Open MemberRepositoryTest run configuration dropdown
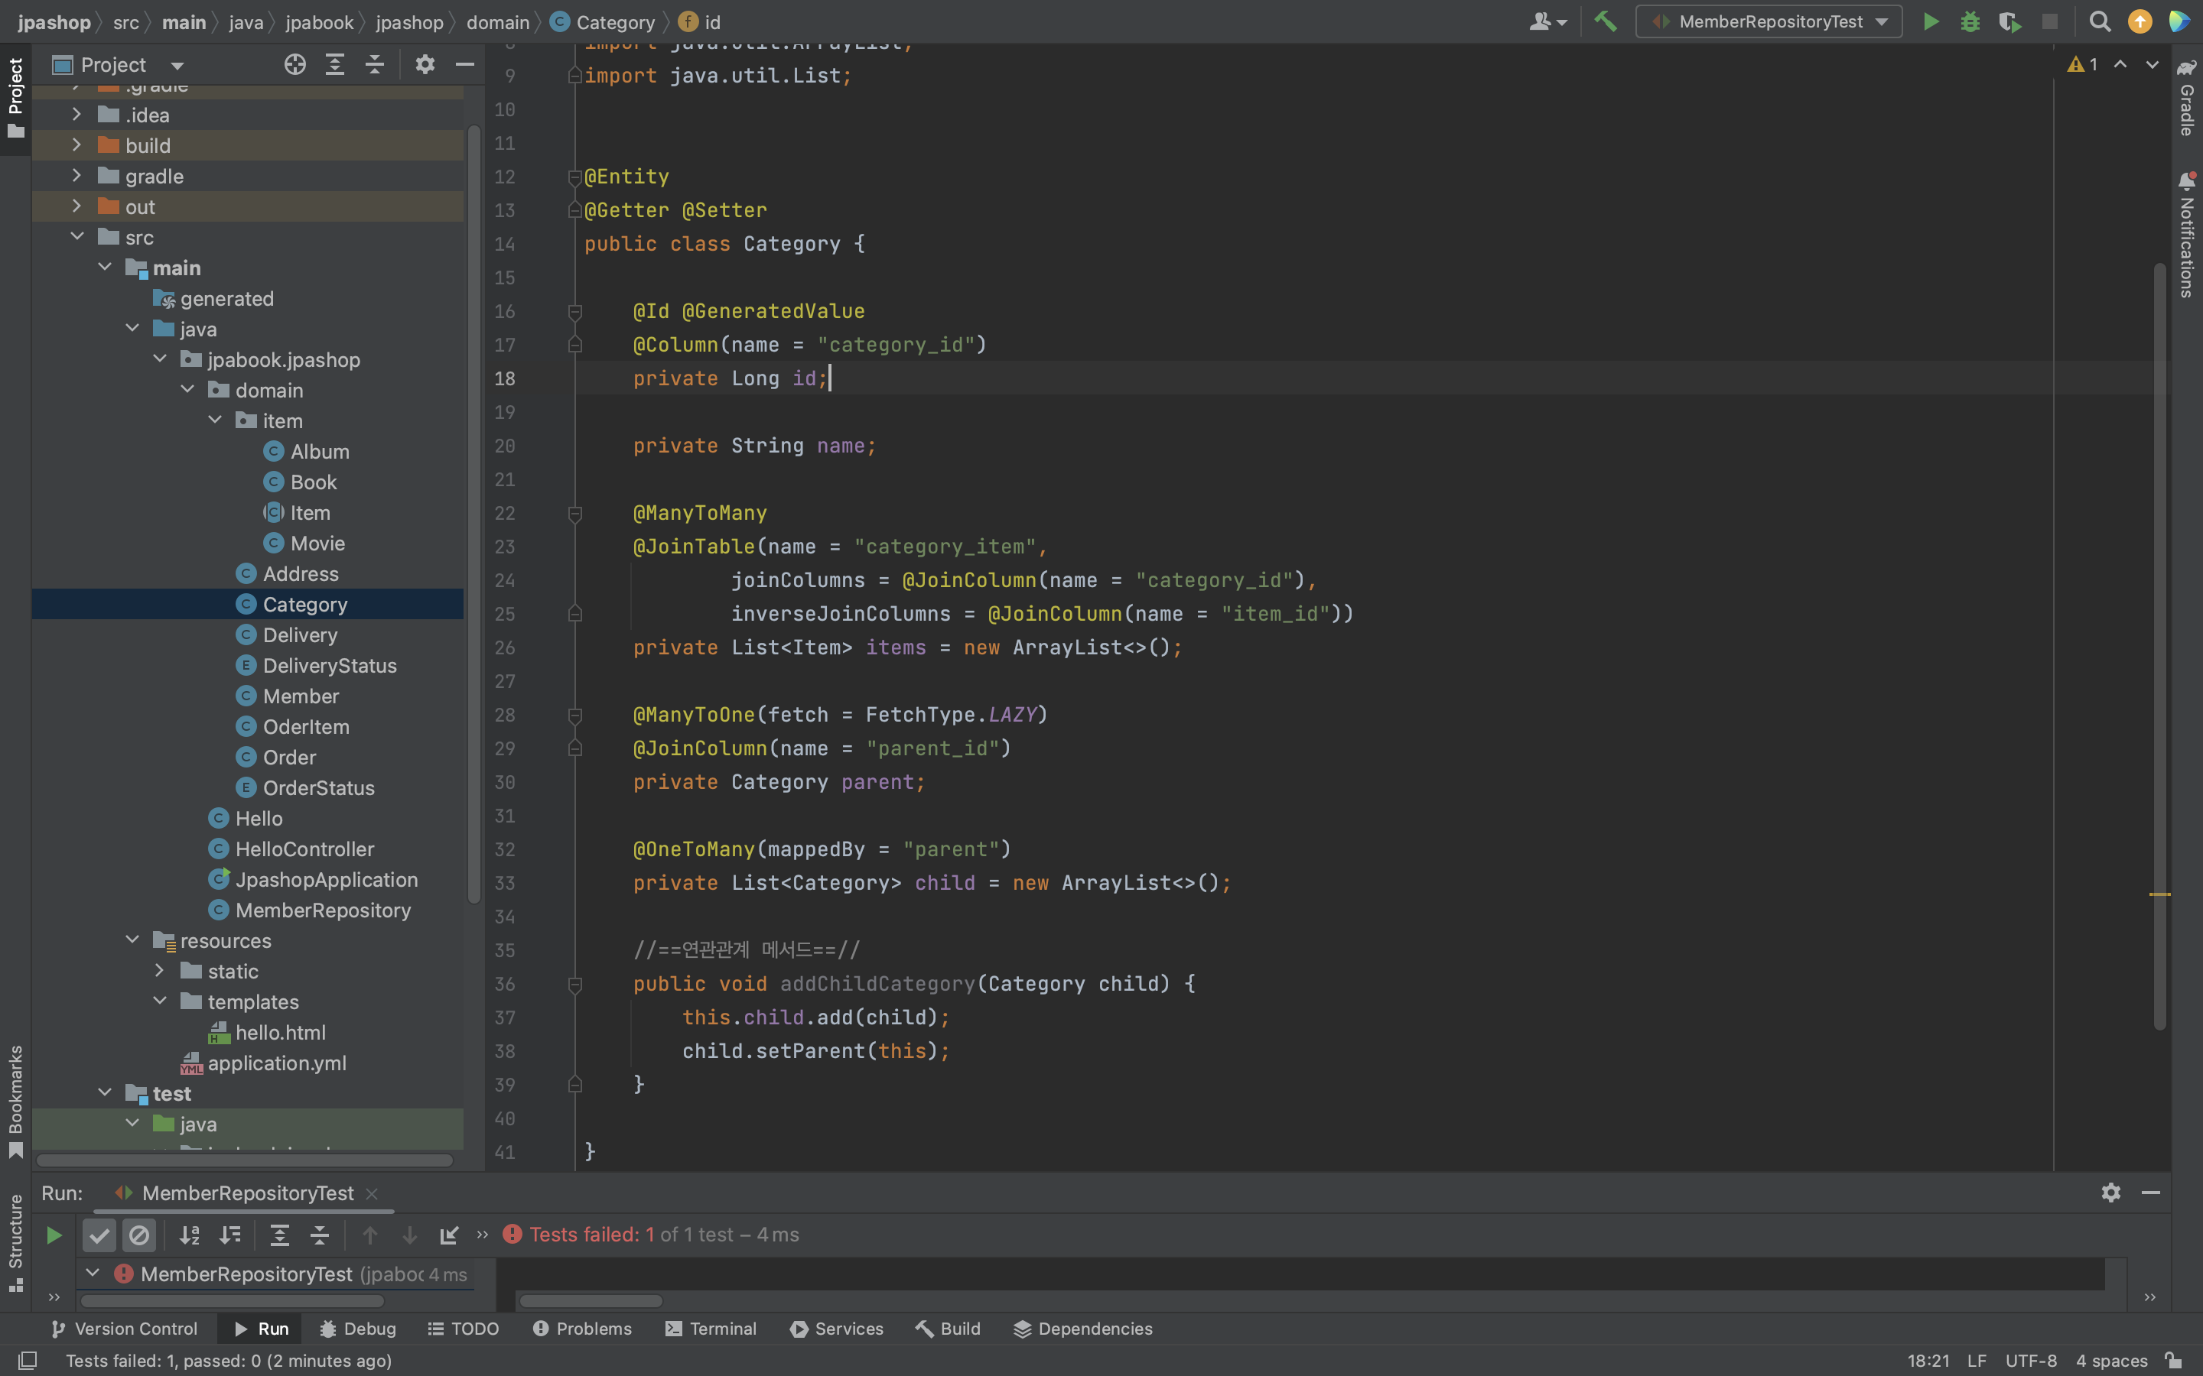 [x=1769, y=22]
